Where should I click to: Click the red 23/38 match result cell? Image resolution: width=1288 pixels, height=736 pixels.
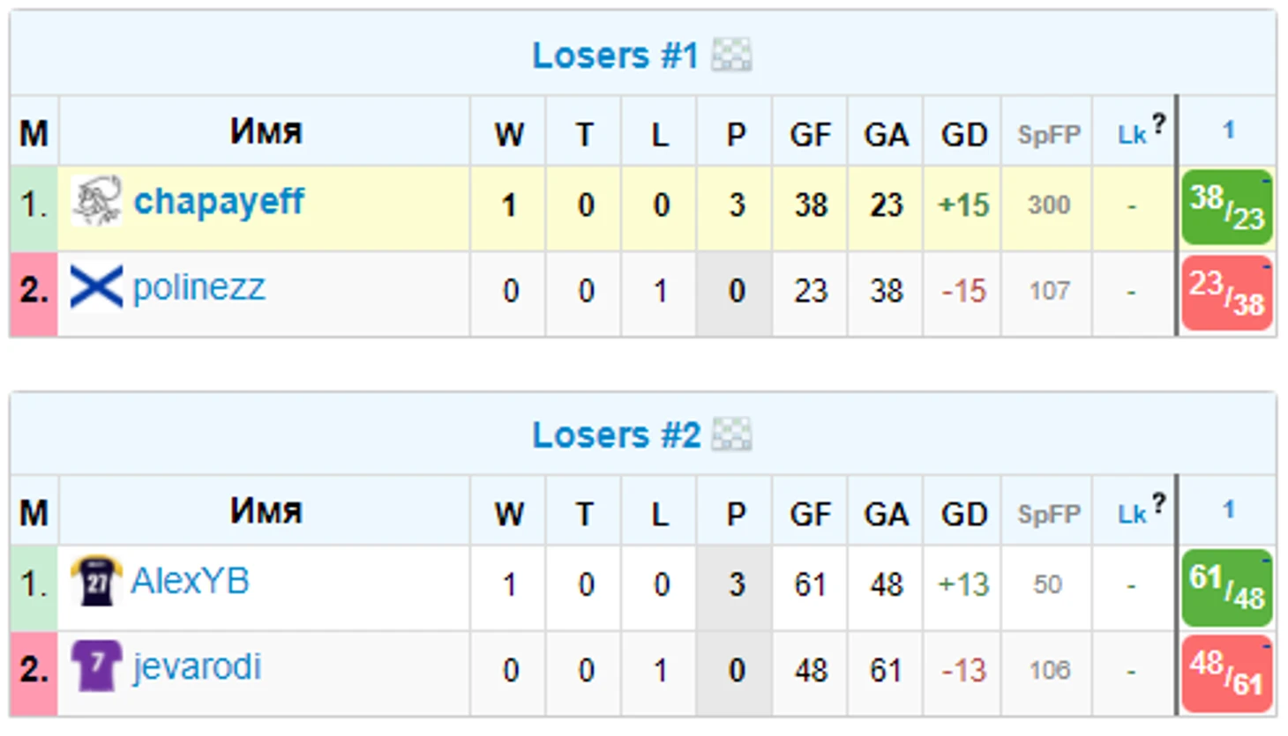pos(1227,293)
